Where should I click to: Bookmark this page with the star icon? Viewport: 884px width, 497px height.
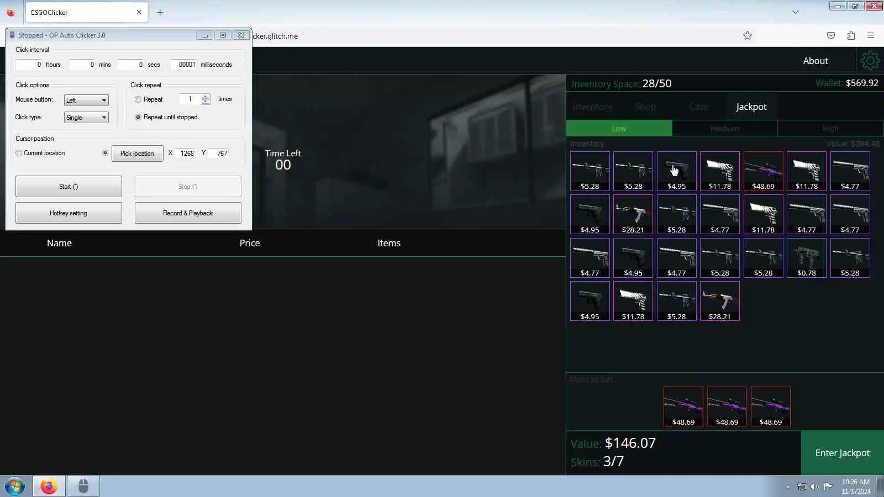pyautogui.click(x=748, y=36)
